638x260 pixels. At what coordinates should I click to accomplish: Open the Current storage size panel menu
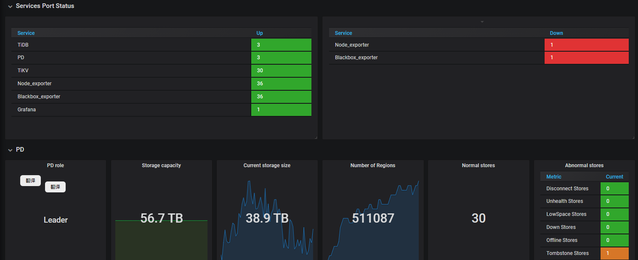(x=267, y=165)
